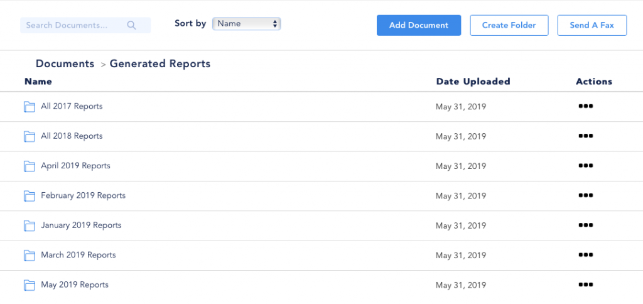Open folder icon for All 2018 Reports

point(29,136)
